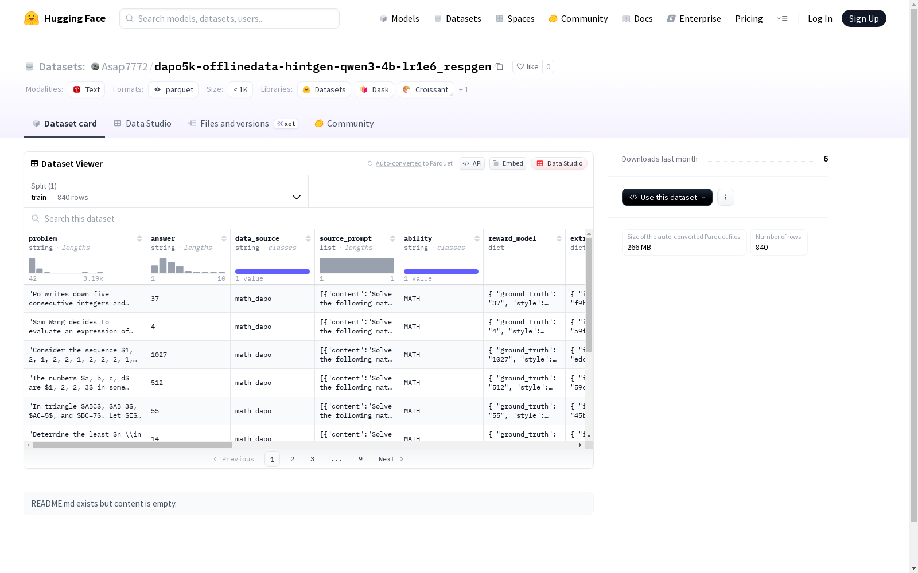Select the "Sam Wang decides to" problem cell
Screen dimensions: 918x573
tap(85, 327)
